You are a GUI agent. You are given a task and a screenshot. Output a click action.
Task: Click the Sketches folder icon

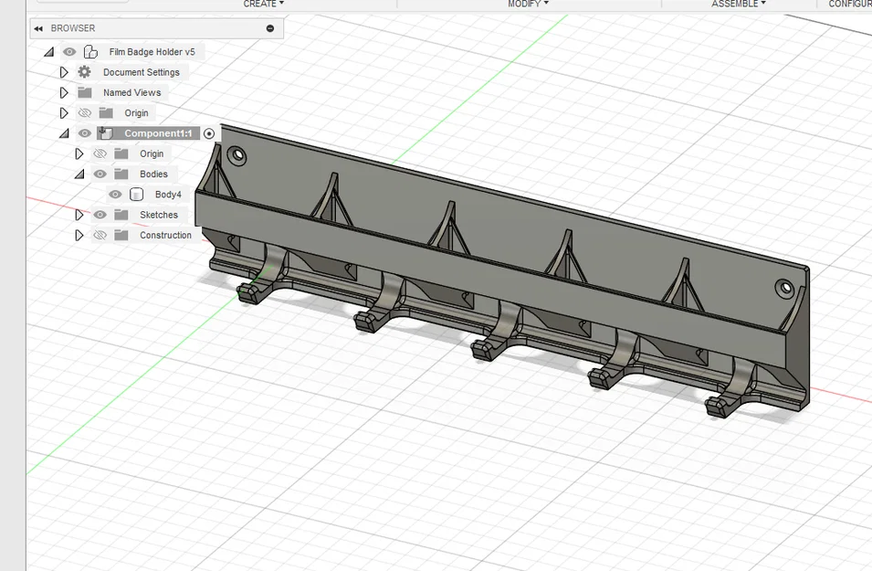tap(121, 215)
